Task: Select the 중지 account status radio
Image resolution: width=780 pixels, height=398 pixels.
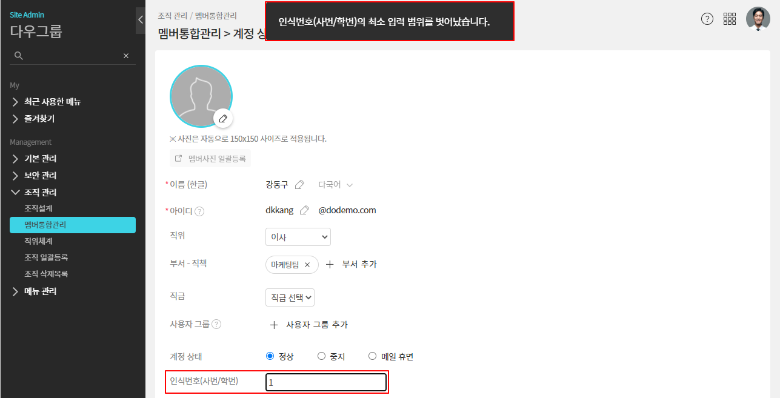Action: (x=322, y=356)
